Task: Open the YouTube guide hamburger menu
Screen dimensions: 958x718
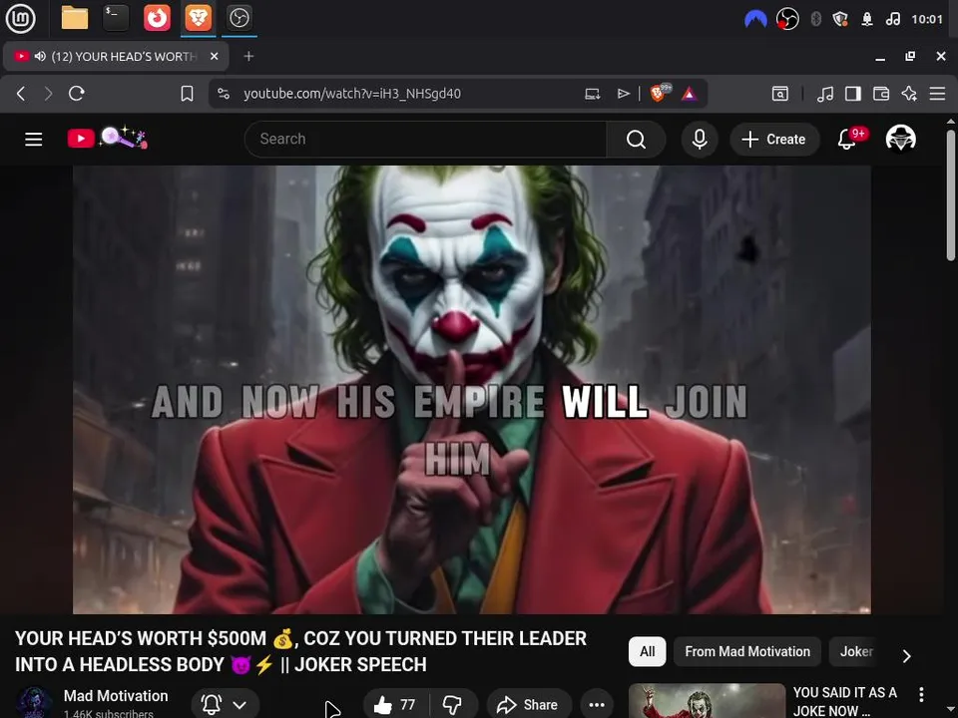Action: [x=34, y=140]
